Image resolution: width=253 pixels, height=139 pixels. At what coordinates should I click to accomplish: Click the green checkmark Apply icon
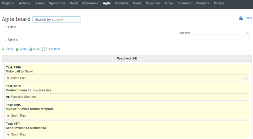3,49
